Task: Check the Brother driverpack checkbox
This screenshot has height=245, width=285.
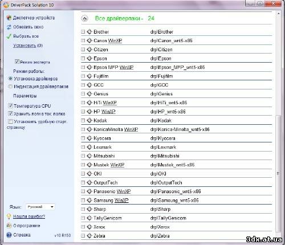Action: tap(83, 32)
